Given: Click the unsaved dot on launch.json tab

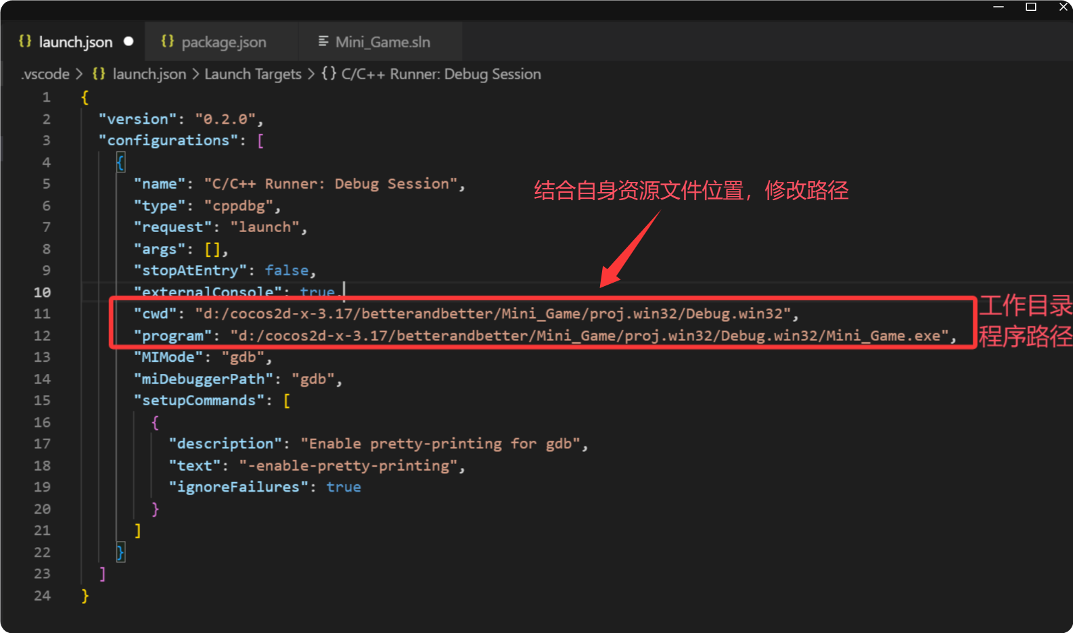Looking at the screenshot, I should tap(129, 41).
